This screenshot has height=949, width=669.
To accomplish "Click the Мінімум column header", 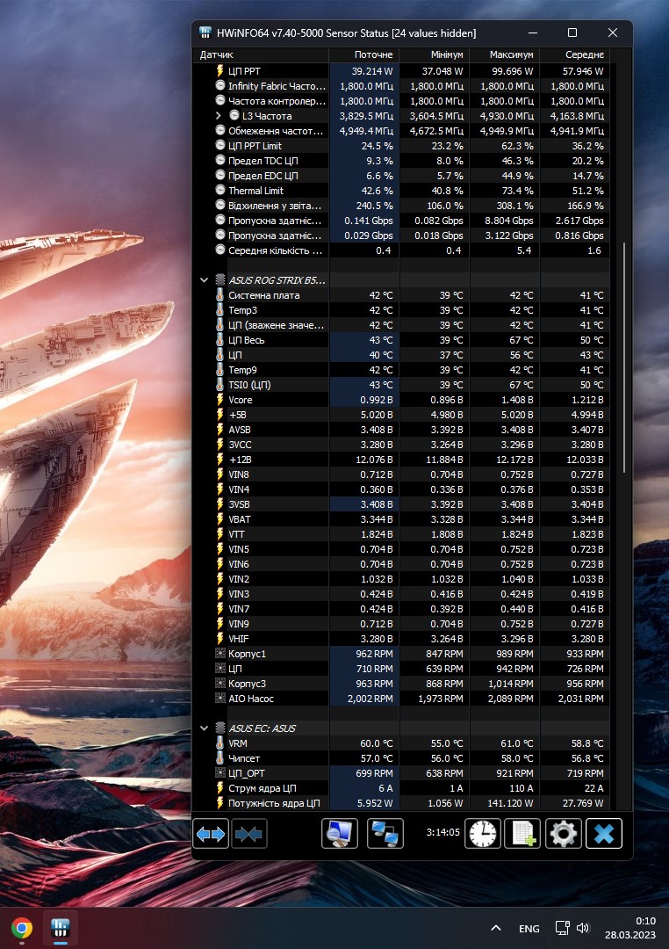I will coord(435,54).
